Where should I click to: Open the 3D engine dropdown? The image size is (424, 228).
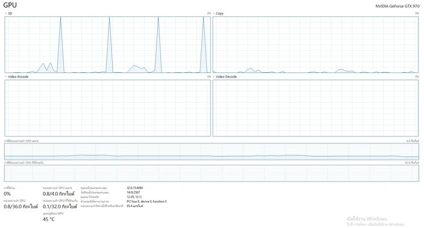[9, 13]
